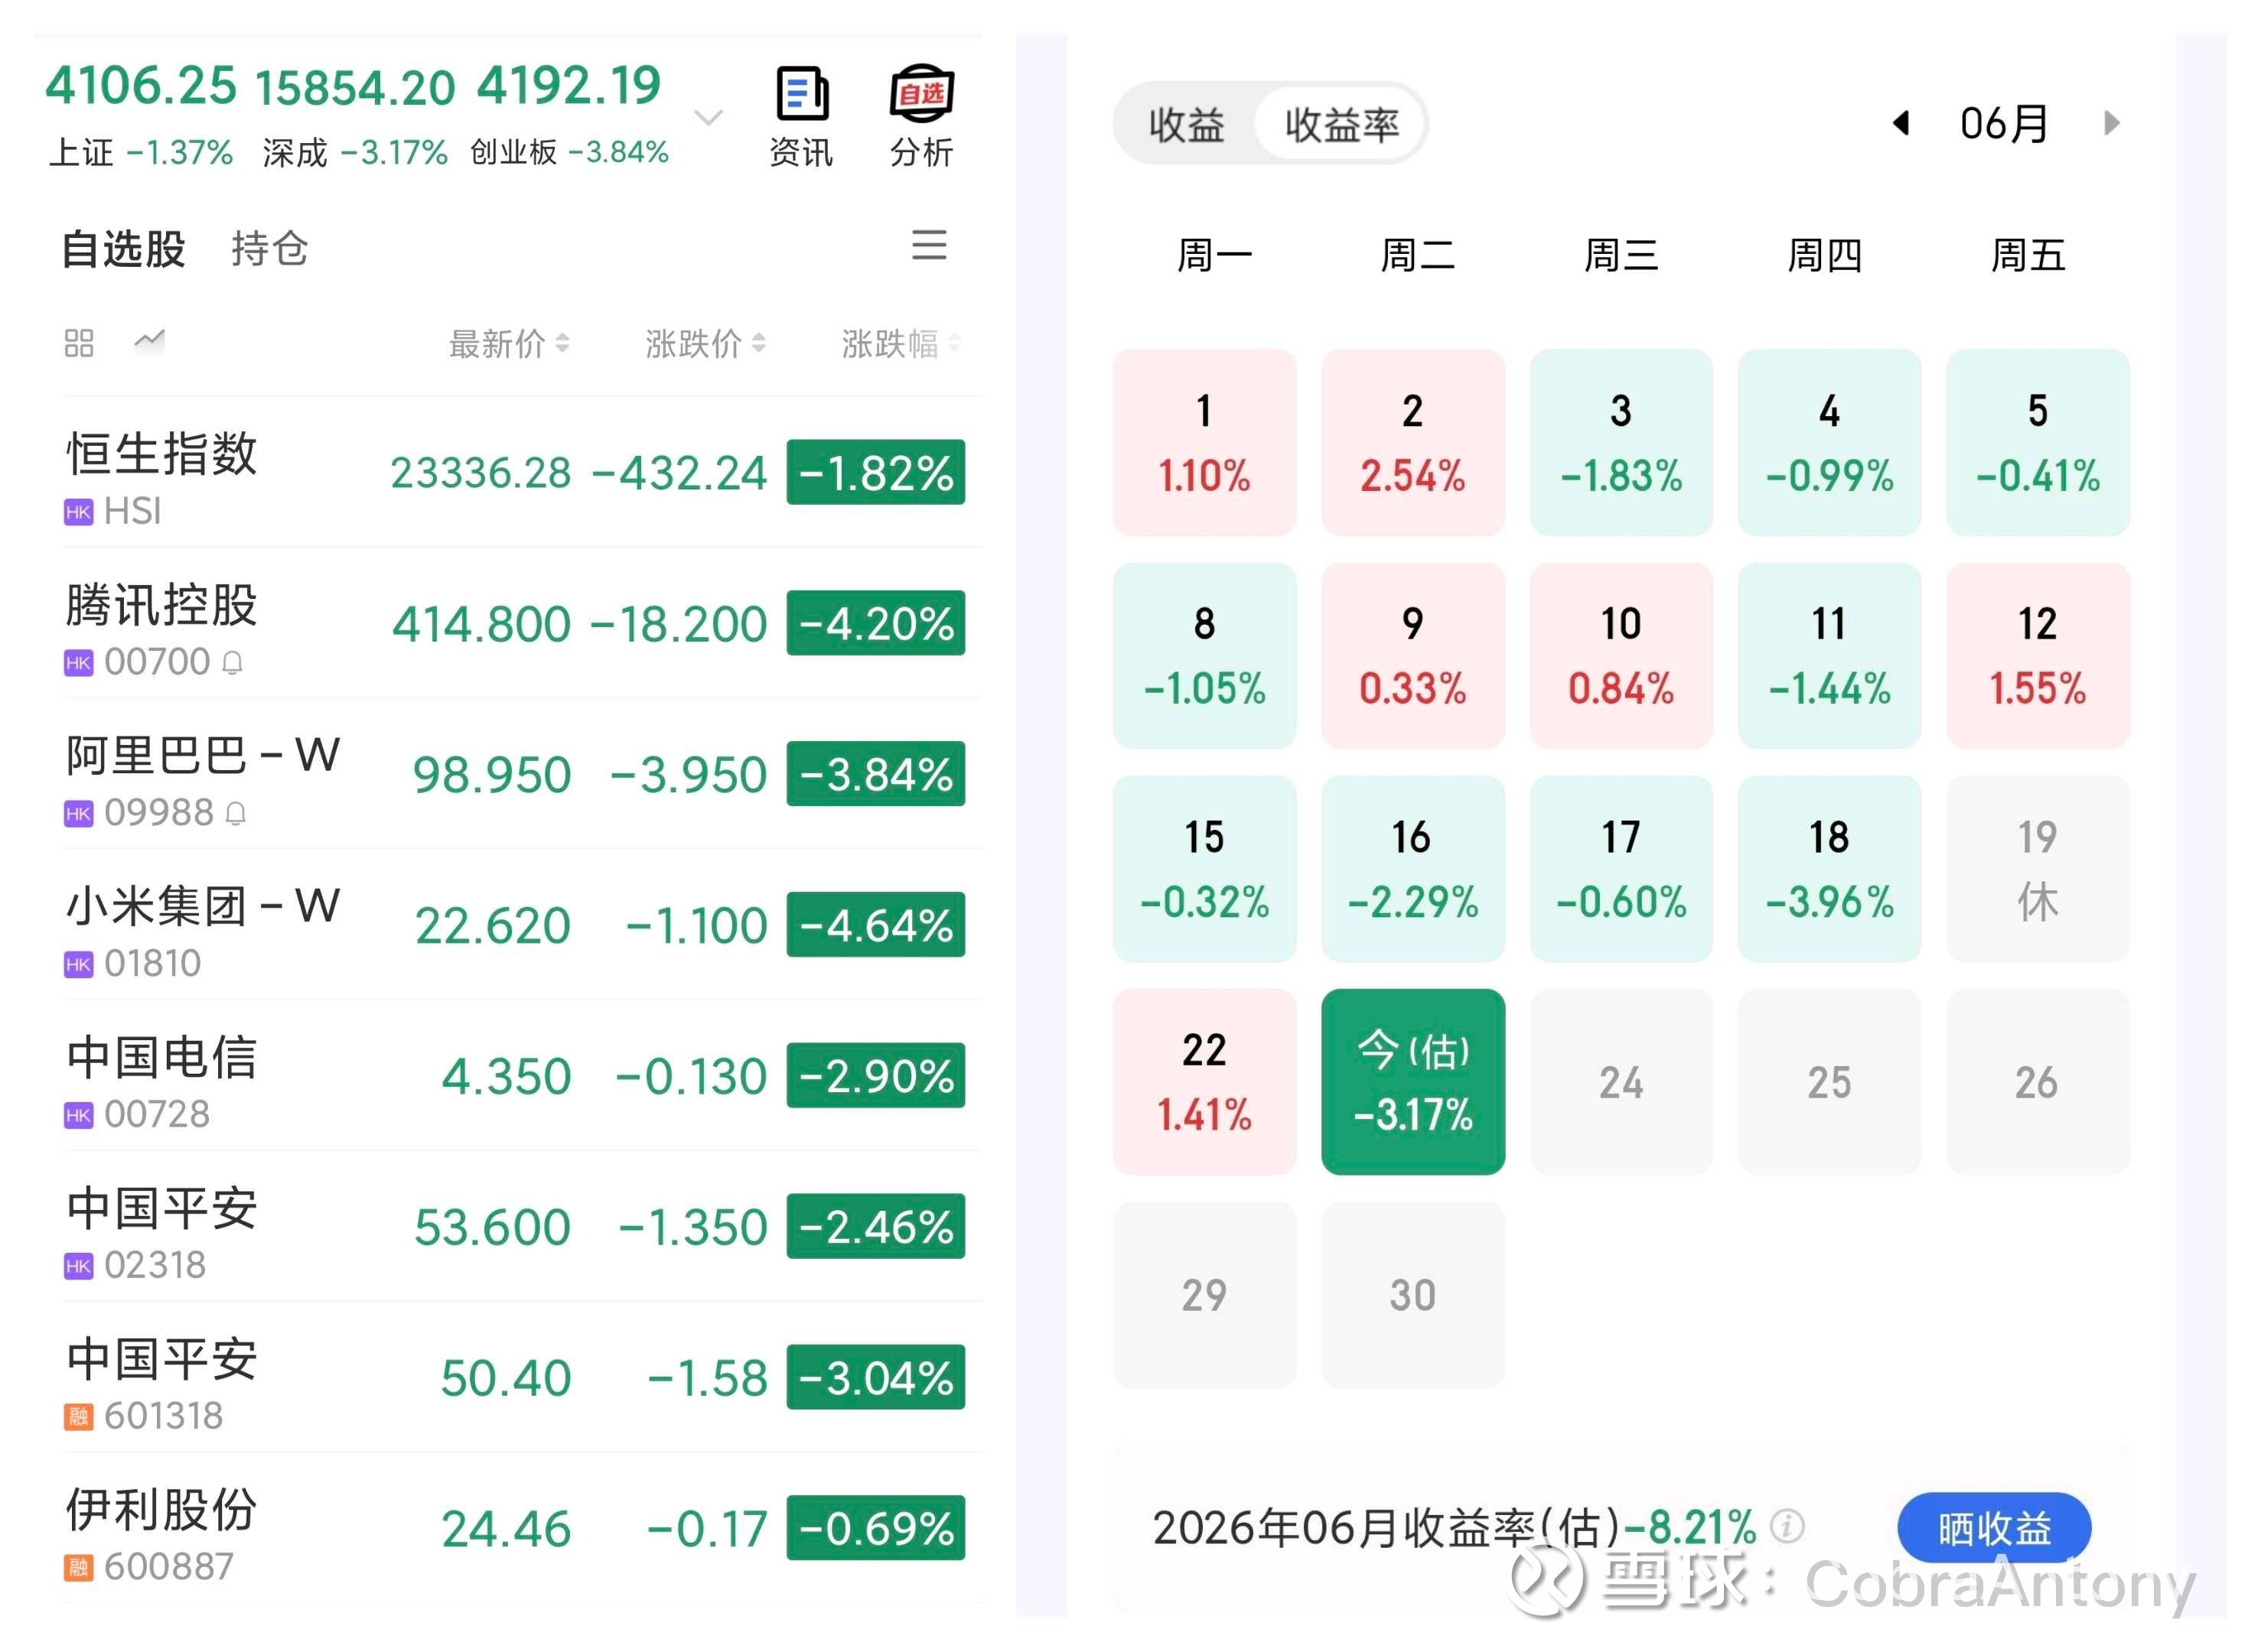Expand the index bar chevron dropdown
The width and height of the screenshot is (2261, 1652).
709,118
